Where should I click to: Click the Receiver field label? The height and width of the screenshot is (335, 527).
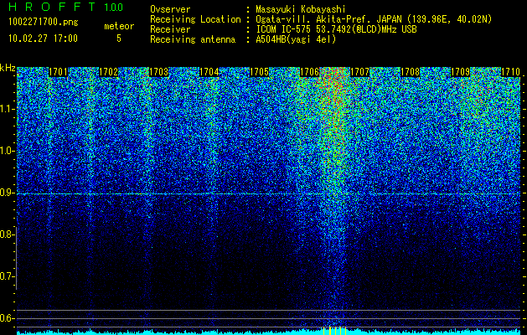[x=170, y=29]
